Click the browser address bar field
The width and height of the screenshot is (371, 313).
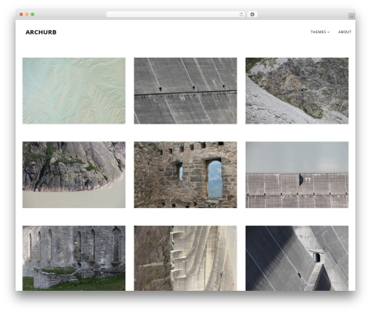click(176, 15)
